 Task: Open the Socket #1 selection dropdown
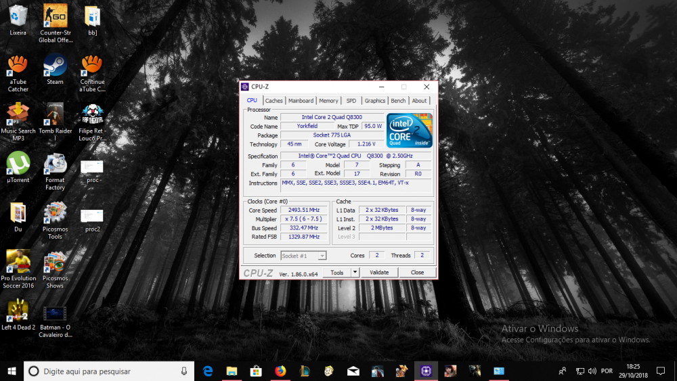303,256
